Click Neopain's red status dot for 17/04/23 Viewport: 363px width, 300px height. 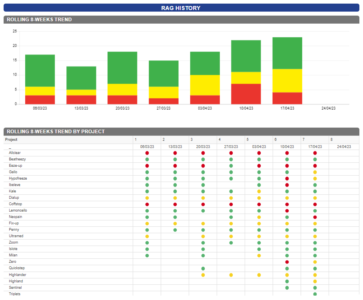click(x=315, y=217)
